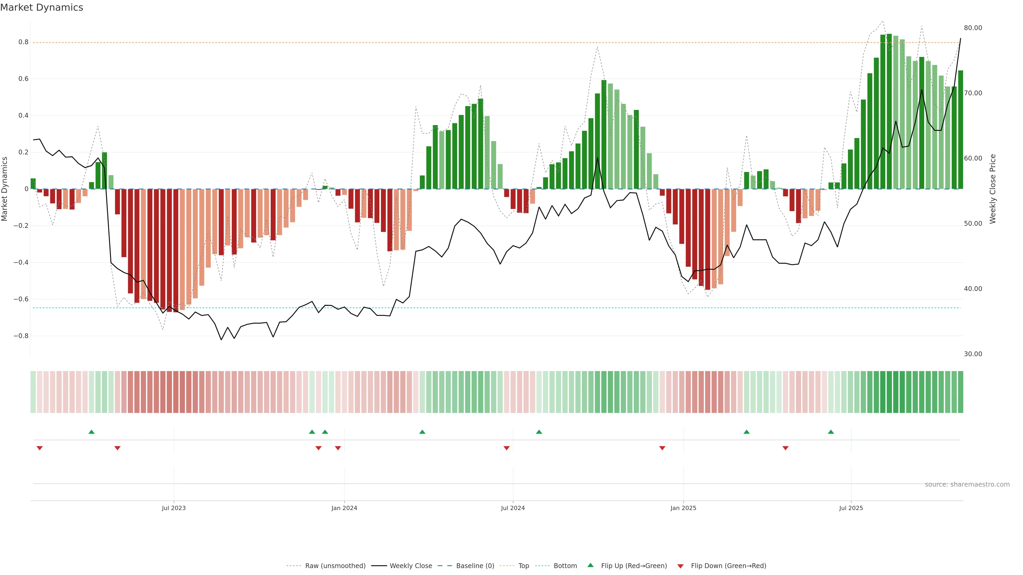Toggle the Baseline (0) legend entry

[475, 566]
